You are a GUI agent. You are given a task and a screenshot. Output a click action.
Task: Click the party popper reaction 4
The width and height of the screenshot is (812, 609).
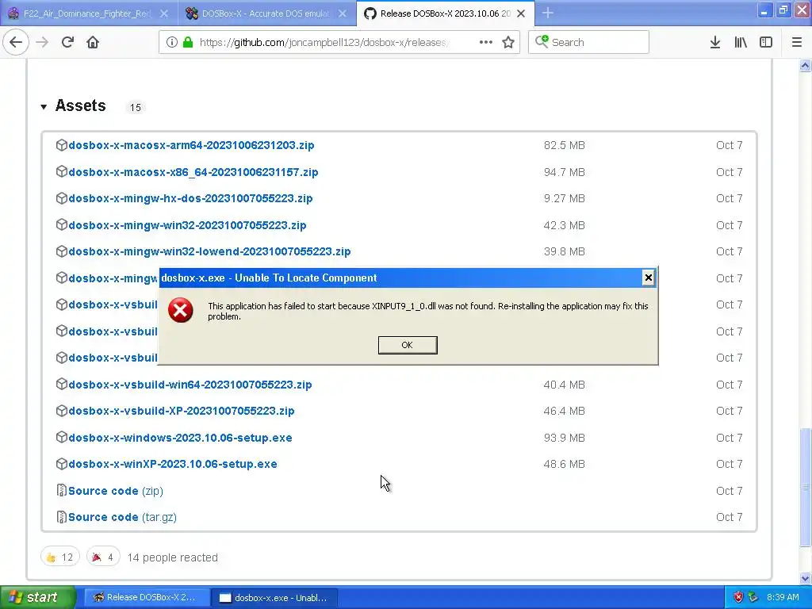tap(103, 557)
